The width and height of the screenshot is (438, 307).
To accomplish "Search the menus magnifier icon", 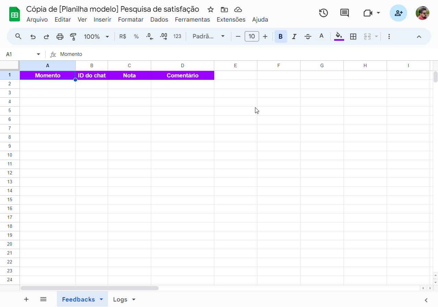I will click(19, 36).
